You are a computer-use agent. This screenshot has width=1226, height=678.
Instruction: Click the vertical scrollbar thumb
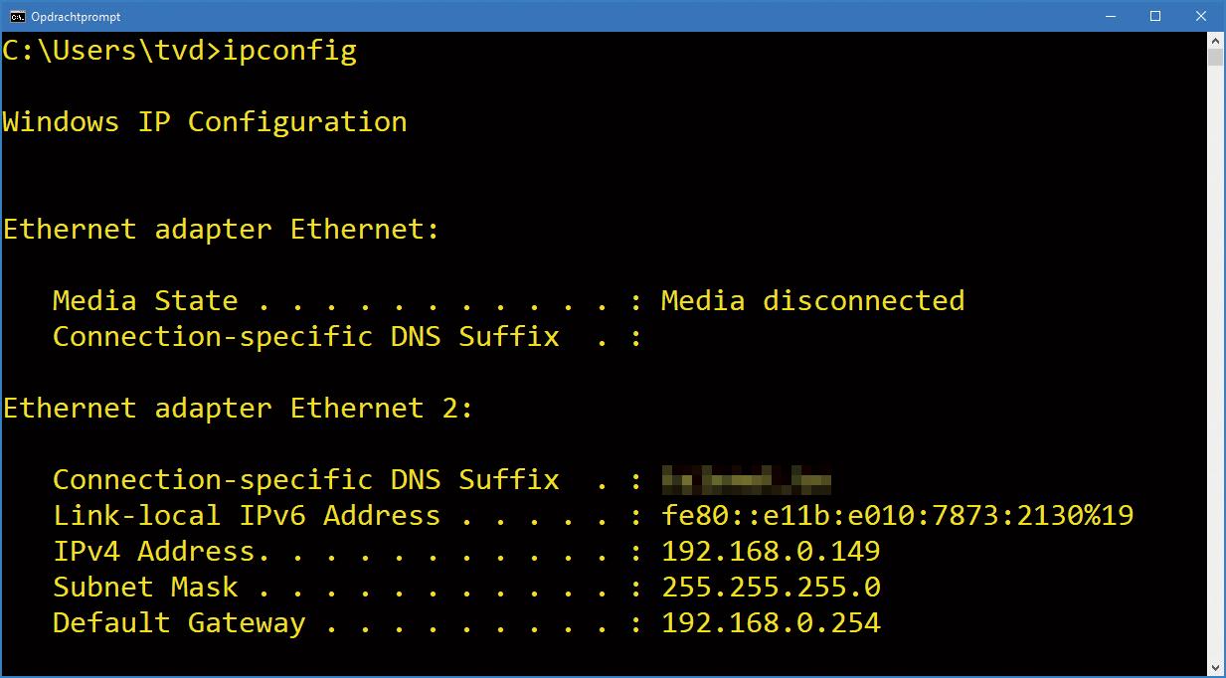pyautogui.click(x=1215, y=57)
